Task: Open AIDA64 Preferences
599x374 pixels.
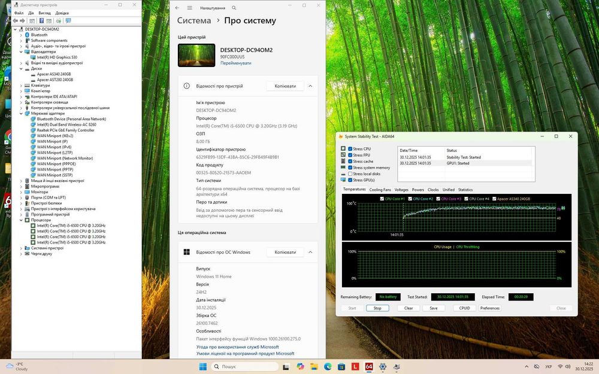Action: click(x=490, y=308)
